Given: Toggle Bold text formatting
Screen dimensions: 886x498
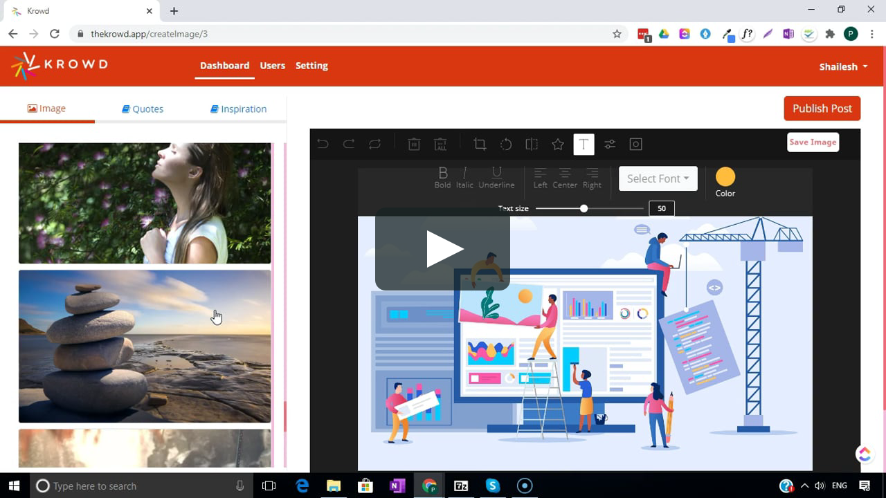Looking at the screenshot, I should (x=443, y=177).
